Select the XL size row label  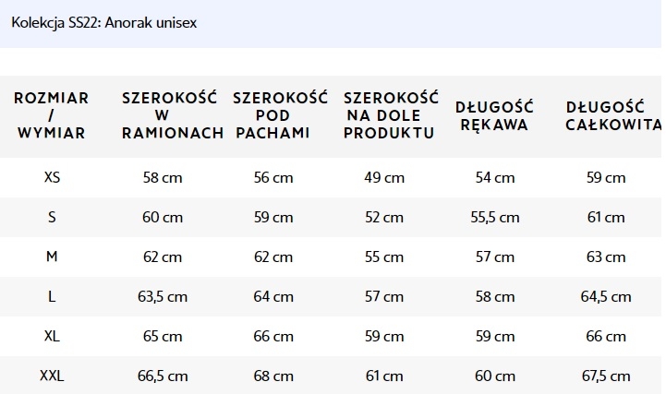click(x=52, y=336)
